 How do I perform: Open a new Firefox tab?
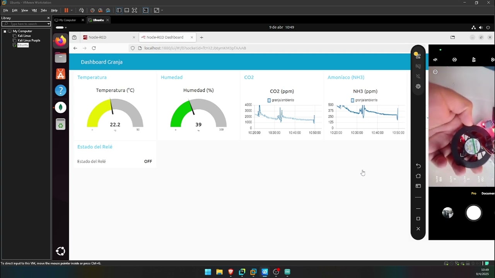tap(201, 37)
